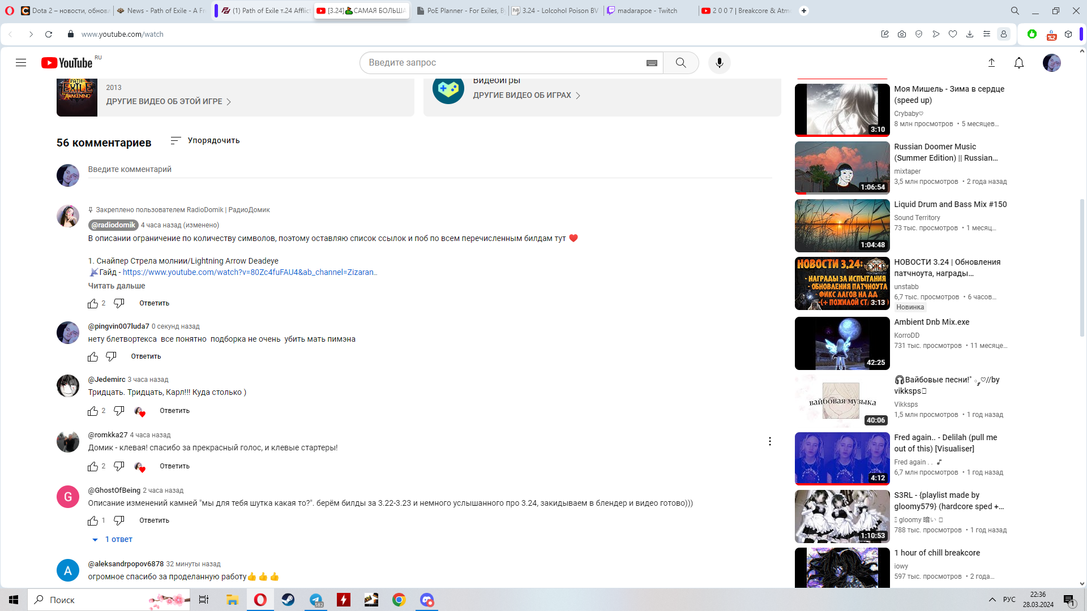Like @GhostOfBeing's comment
This screenshot has height=611, width=1087.
tap(93, 520)
